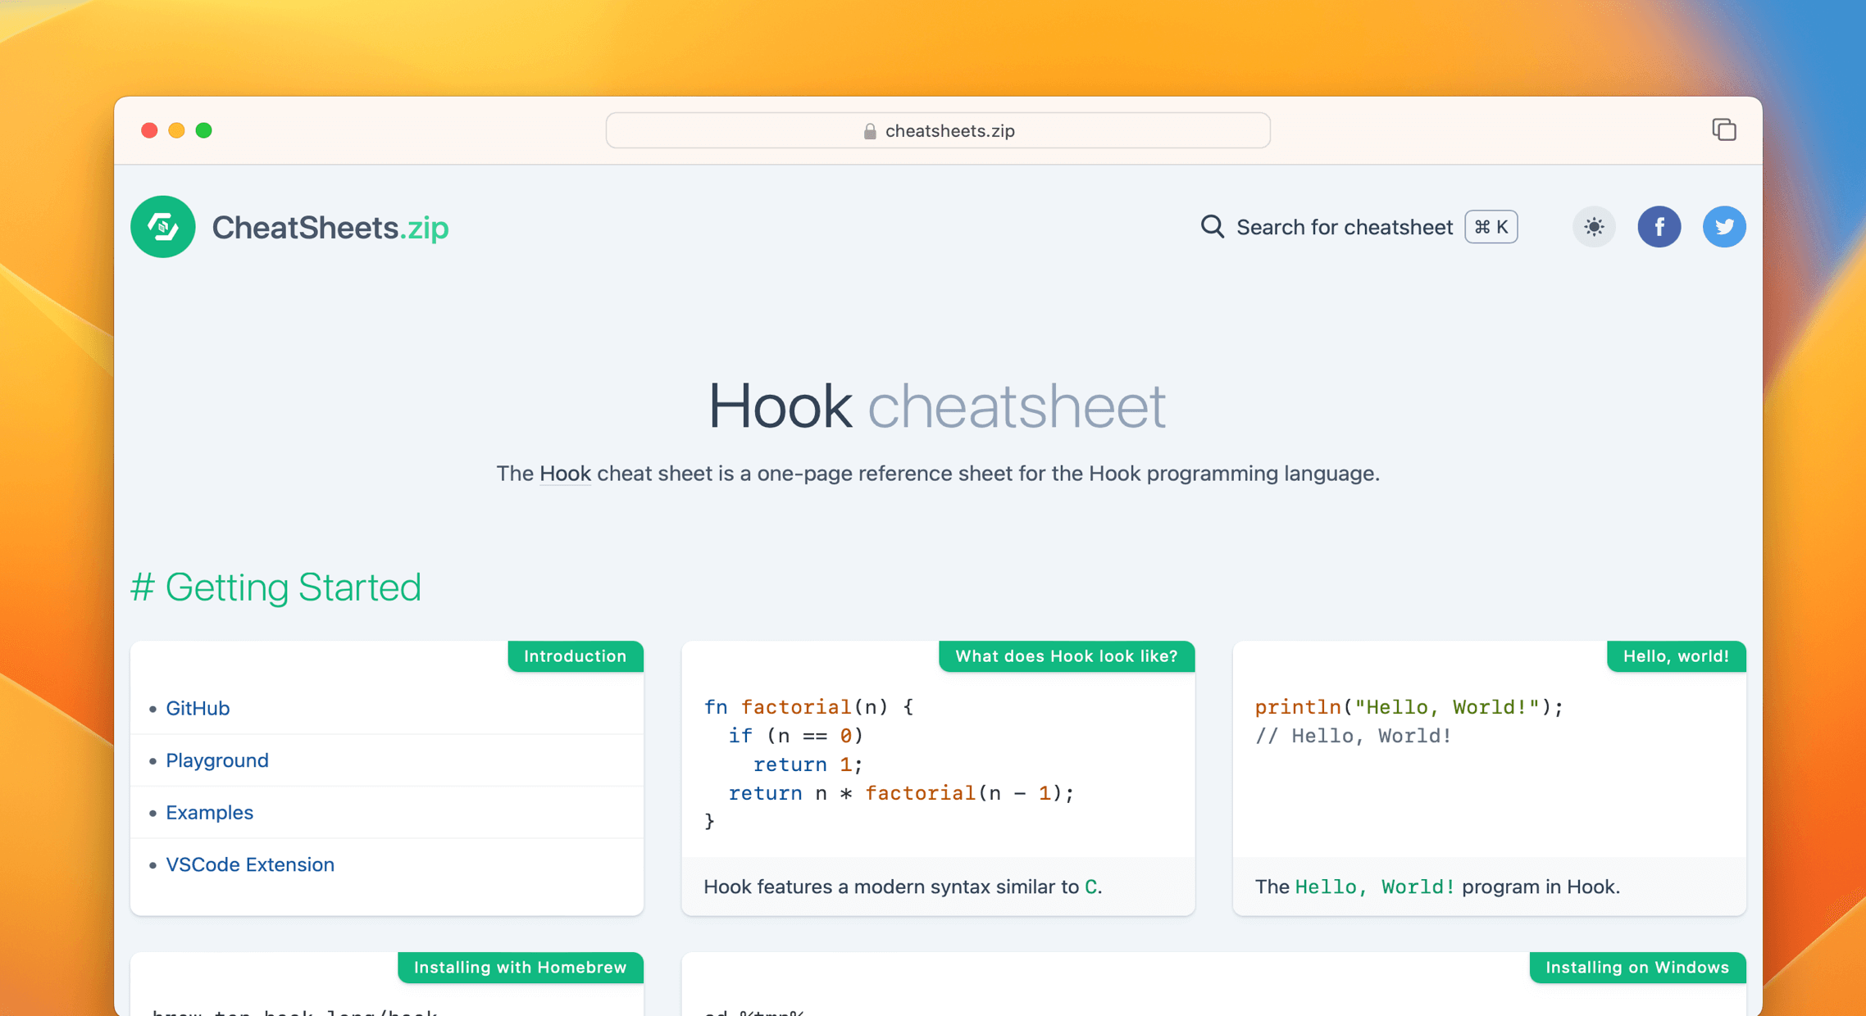Toggle the Introduction label on the card
Viewport: 1866px width, 1016px height.
click(575, 655)
